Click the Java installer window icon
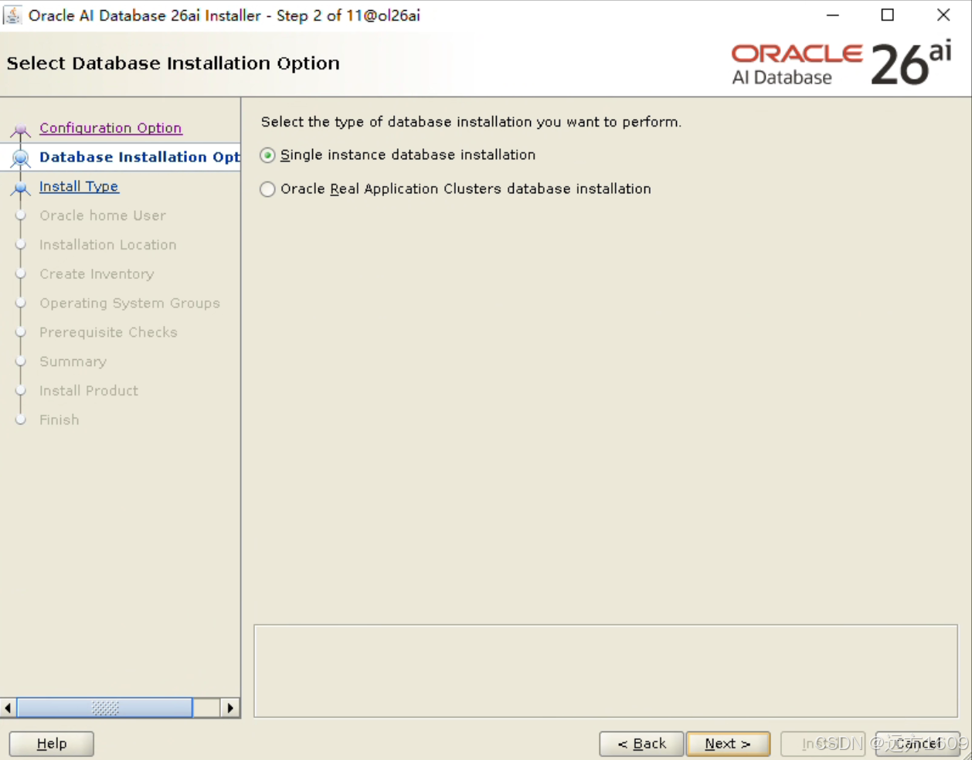Image resolution: width=972 pixels, height=760 pixels. [x=12, y=15]
